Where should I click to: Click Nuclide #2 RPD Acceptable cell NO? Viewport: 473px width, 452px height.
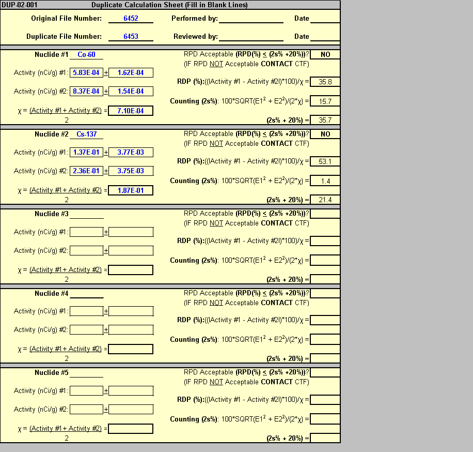[325, 134]
